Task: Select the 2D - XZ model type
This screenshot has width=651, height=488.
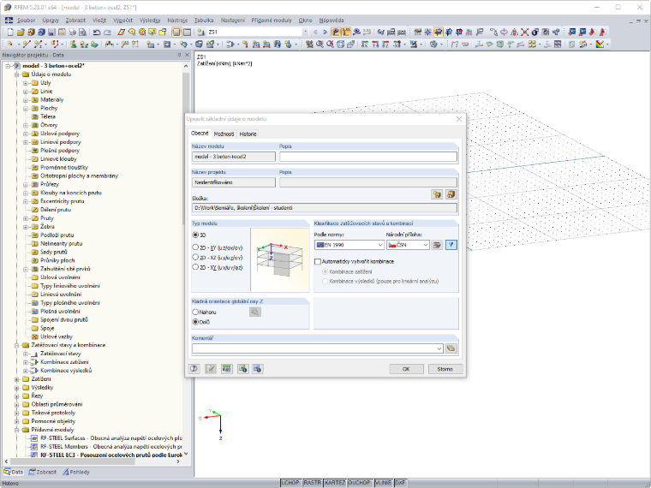Action: click(x=195, y=258)
